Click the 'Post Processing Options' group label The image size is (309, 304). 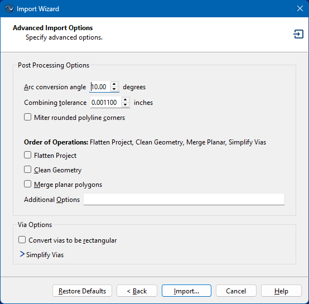54,65
